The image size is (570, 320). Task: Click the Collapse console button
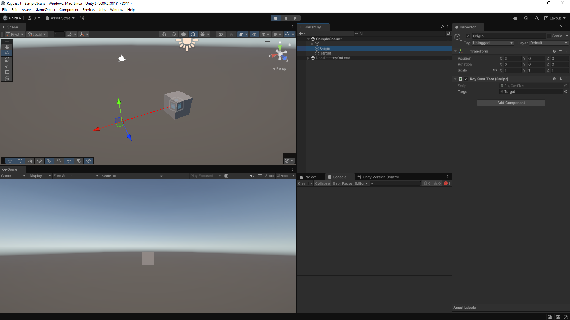point(322,184)
